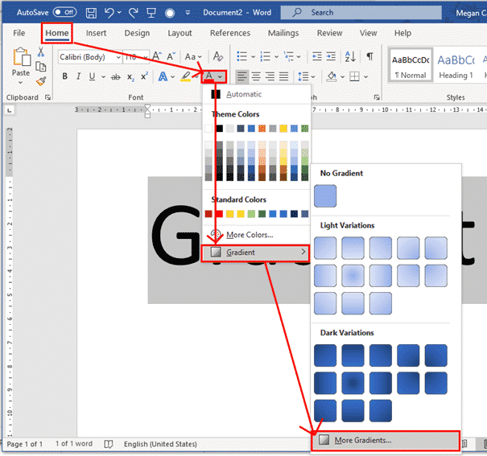Select the No Gradient swatch
The width and height of the screenshot is (487, 456).
325,196
